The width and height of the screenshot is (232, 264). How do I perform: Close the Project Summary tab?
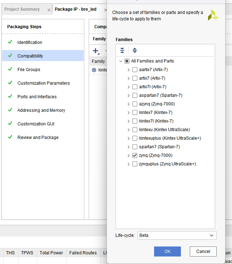(49, 10)
